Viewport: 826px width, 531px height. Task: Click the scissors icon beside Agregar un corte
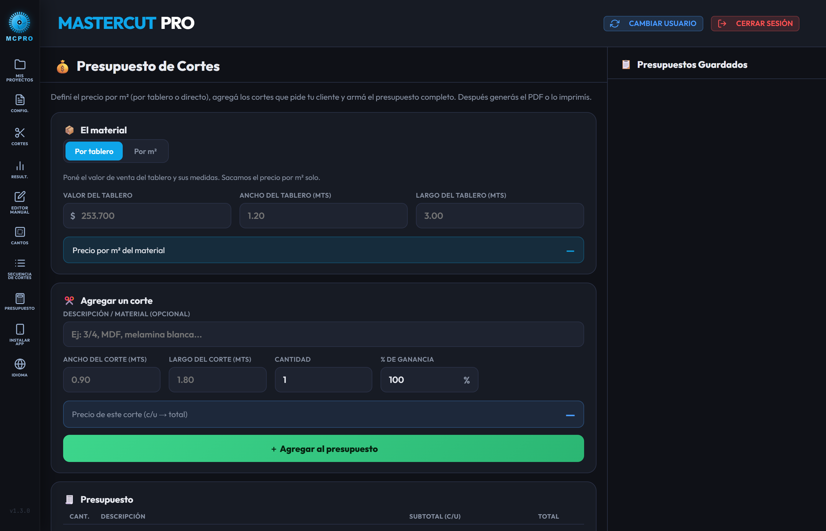[x=69, y=301]
